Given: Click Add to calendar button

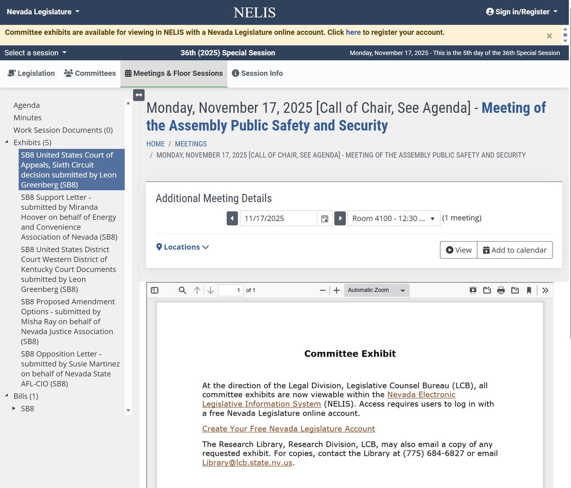Looking at the screenshot, I should [x=515, y=250].
